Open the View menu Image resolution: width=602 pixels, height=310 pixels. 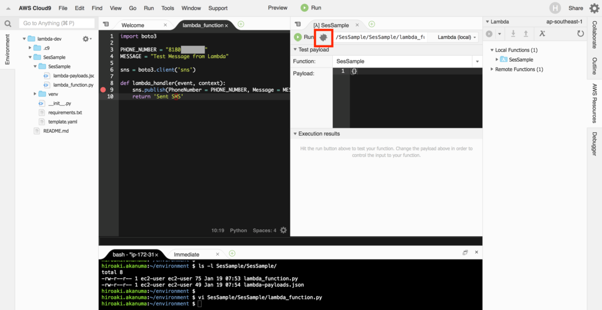[x=116, y=8]
